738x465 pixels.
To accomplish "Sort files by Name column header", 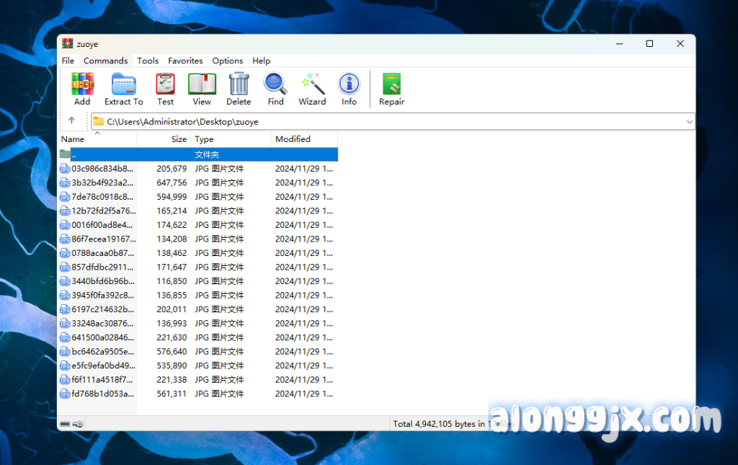I will pos(73,139).
